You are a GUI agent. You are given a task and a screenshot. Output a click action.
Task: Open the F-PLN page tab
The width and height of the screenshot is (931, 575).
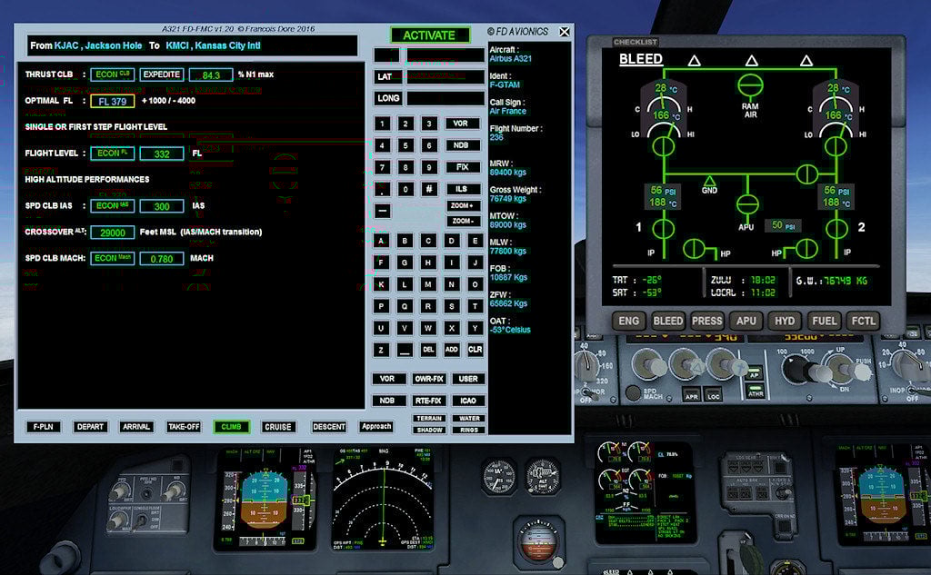tap(44, 427)
